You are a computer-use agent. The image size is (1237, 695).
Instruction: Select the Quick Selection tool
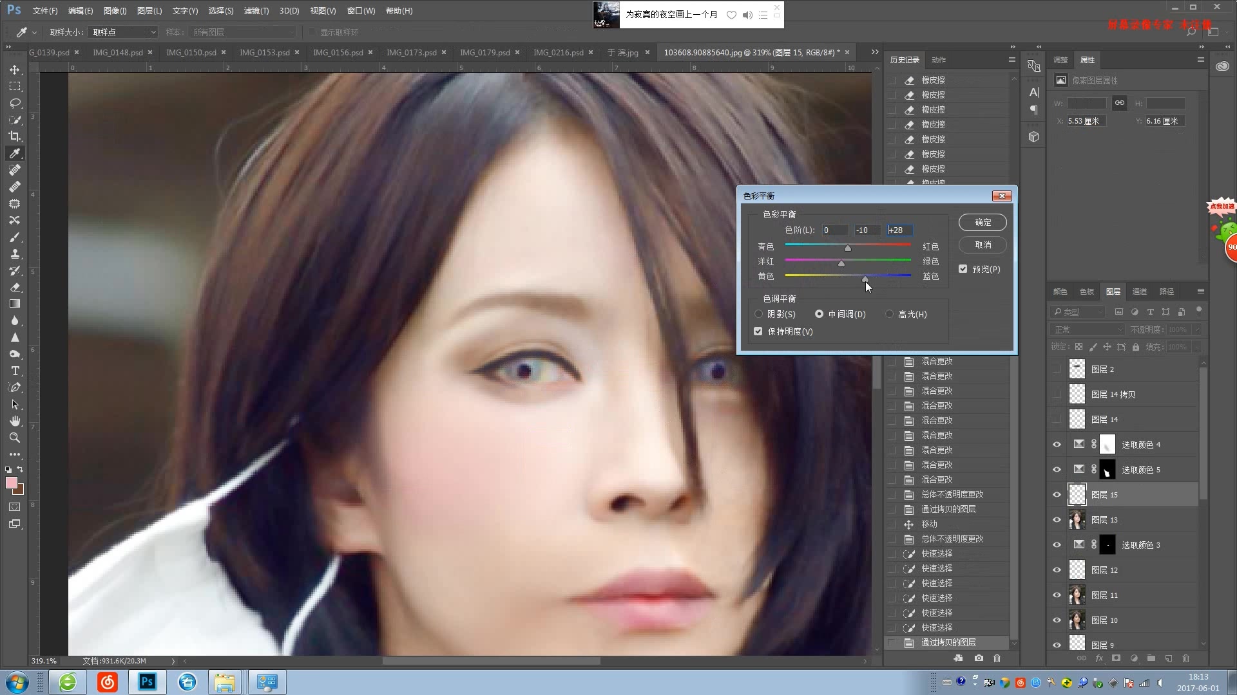(x=15, y=120)
